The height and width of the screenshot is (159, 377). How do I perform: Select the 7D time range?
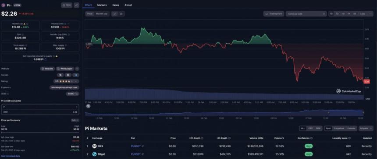coord(337,14)
